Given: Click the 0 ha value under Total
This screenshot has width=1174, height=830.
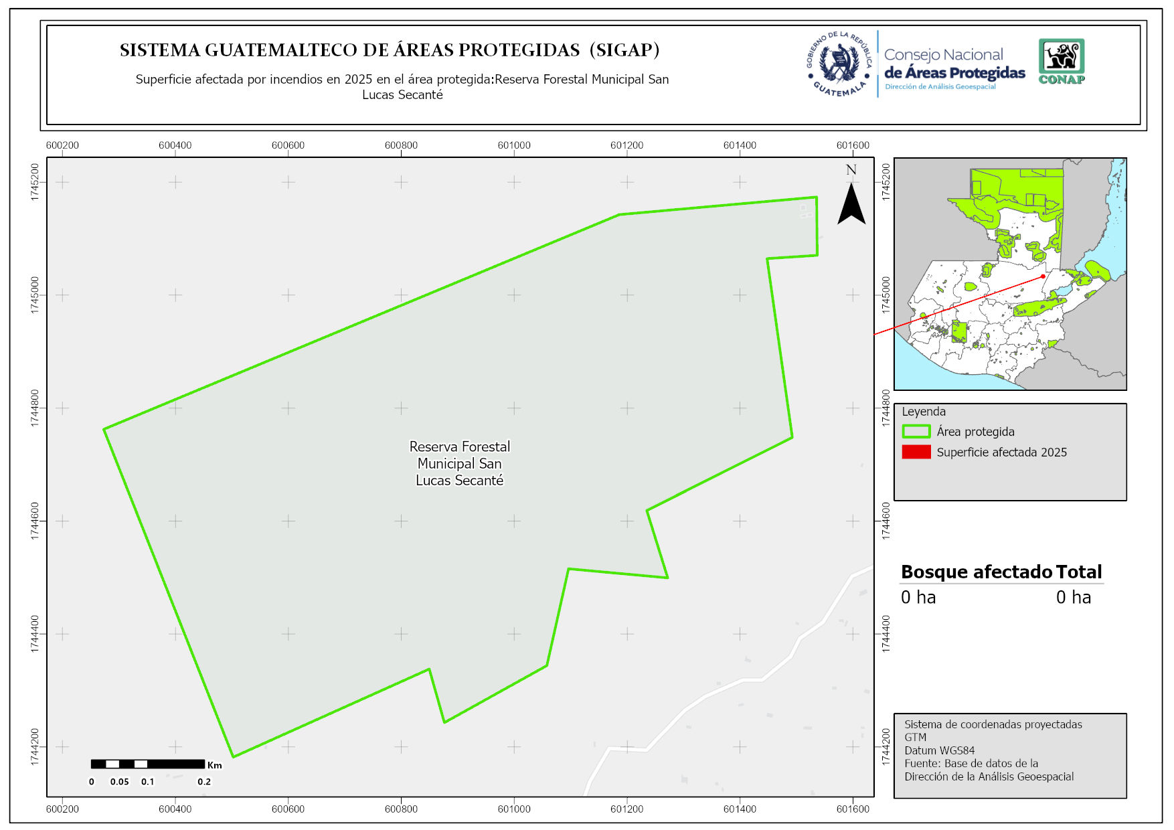Looking at the screenshot, I should click(x=1073, y=597).
